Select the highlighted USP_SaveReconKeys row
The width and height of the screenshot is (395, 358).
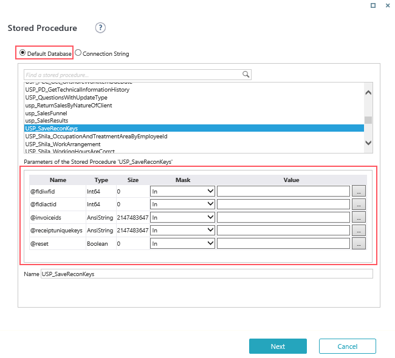point(194,128)
